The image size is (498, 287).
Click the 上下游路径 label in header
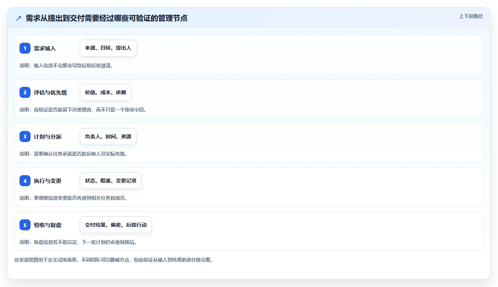click(471, 16)
